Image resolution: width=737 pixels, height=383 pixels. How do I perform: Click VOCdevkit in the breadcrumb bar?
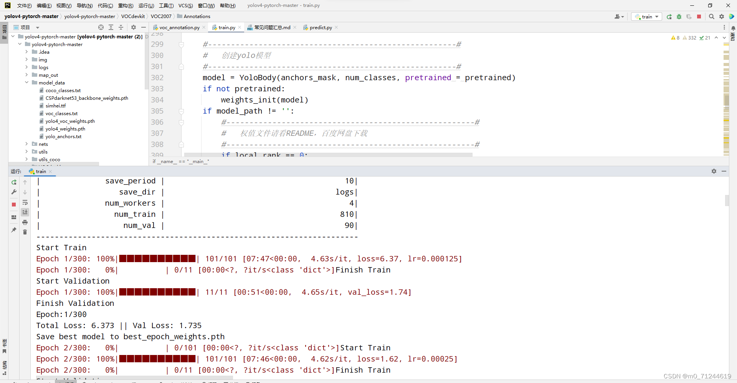tap(133, 16)
